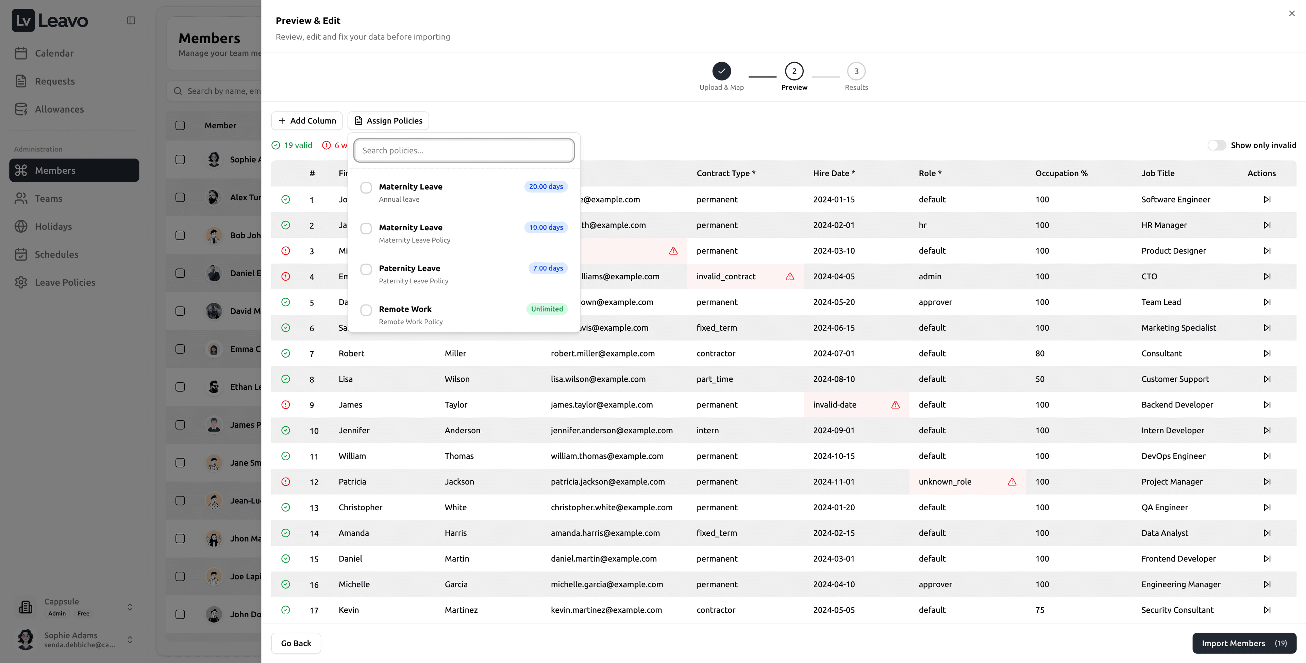The image size is (1306, 663).
Task: Click the Leavo logo icon
Action: (23, 21)
